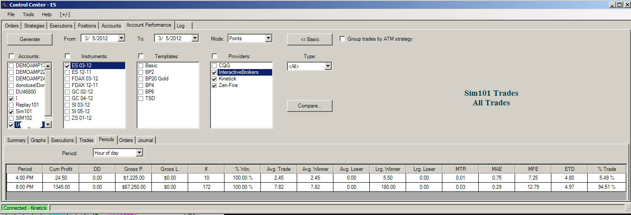Switch to the Journal sub-tab

[146, 140]
